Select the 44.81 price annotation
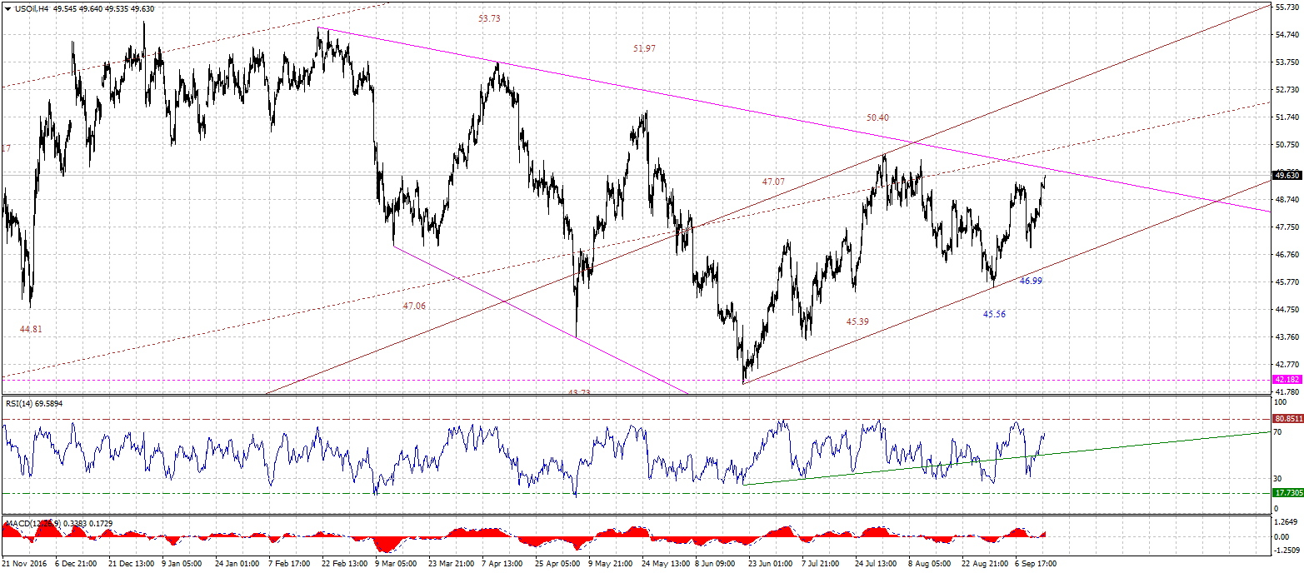 point(31,329)
